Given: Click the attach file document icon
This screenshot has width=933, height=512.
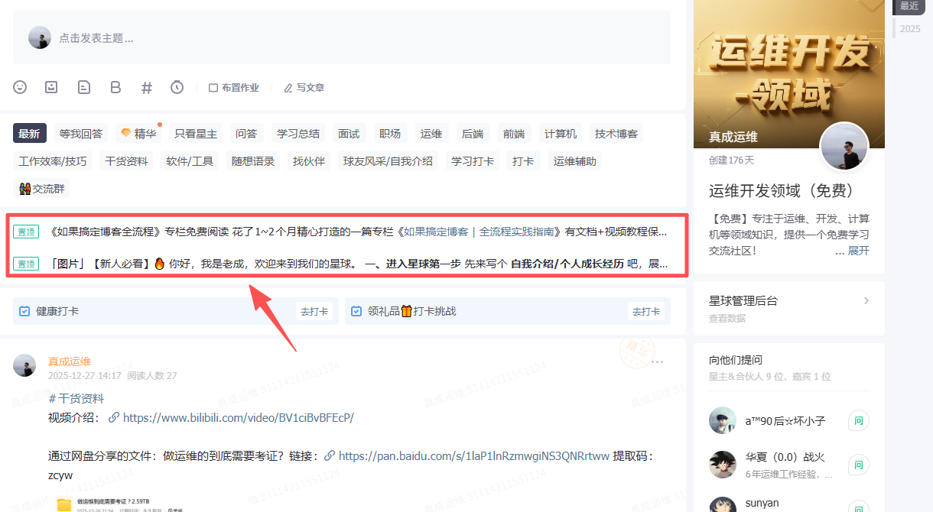Looking at the screenshot, I should 84,87.
